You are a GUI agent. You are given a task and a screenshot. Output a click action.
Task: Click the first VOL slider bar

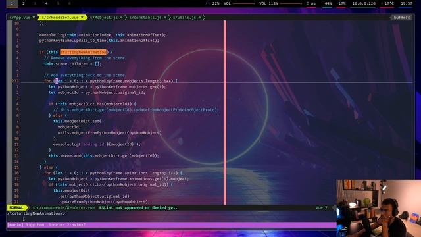(x=243, y=3)
